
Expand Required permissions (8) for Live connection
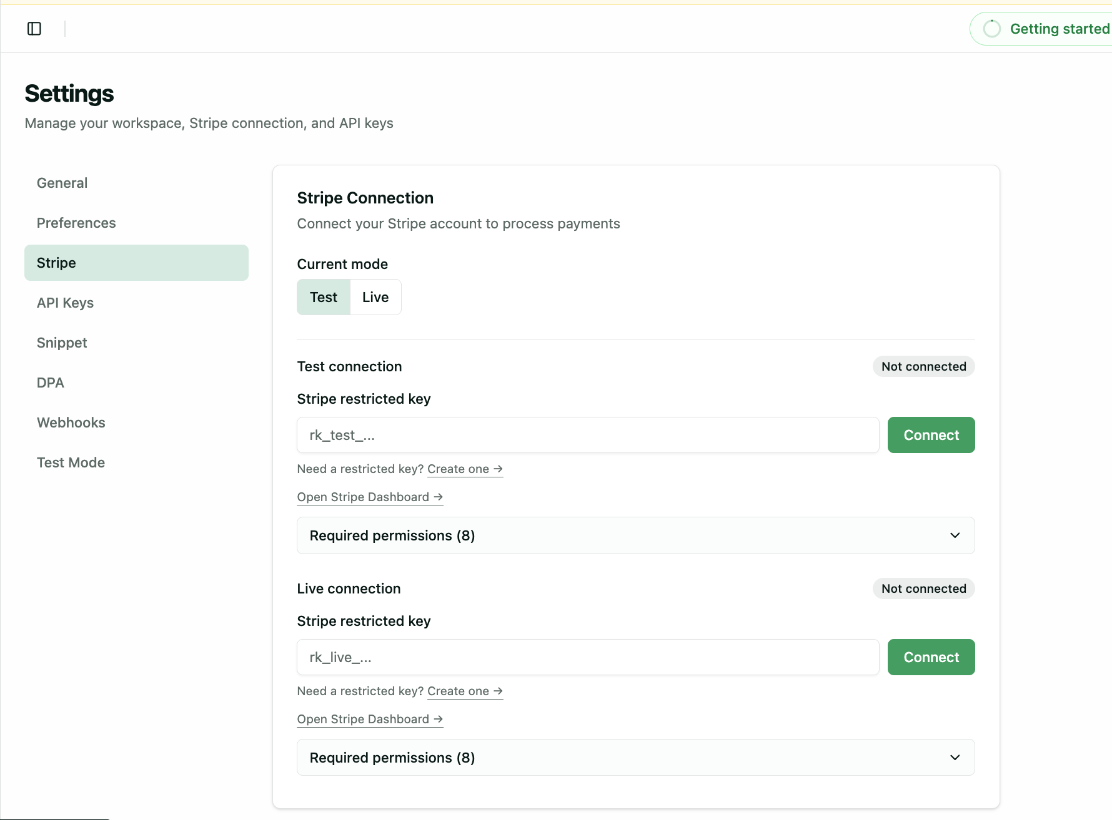pyautogui.click(x=635, y=758)
